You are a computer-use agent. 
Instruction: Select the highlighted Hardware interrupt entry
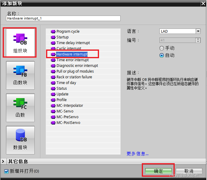72,54
